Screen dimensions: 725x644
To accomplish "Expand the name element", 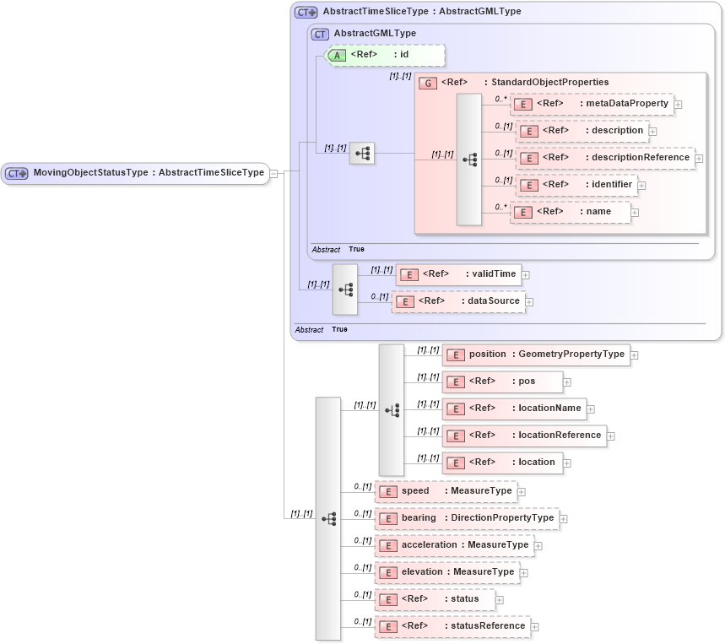I will click(x=635, y=213).
